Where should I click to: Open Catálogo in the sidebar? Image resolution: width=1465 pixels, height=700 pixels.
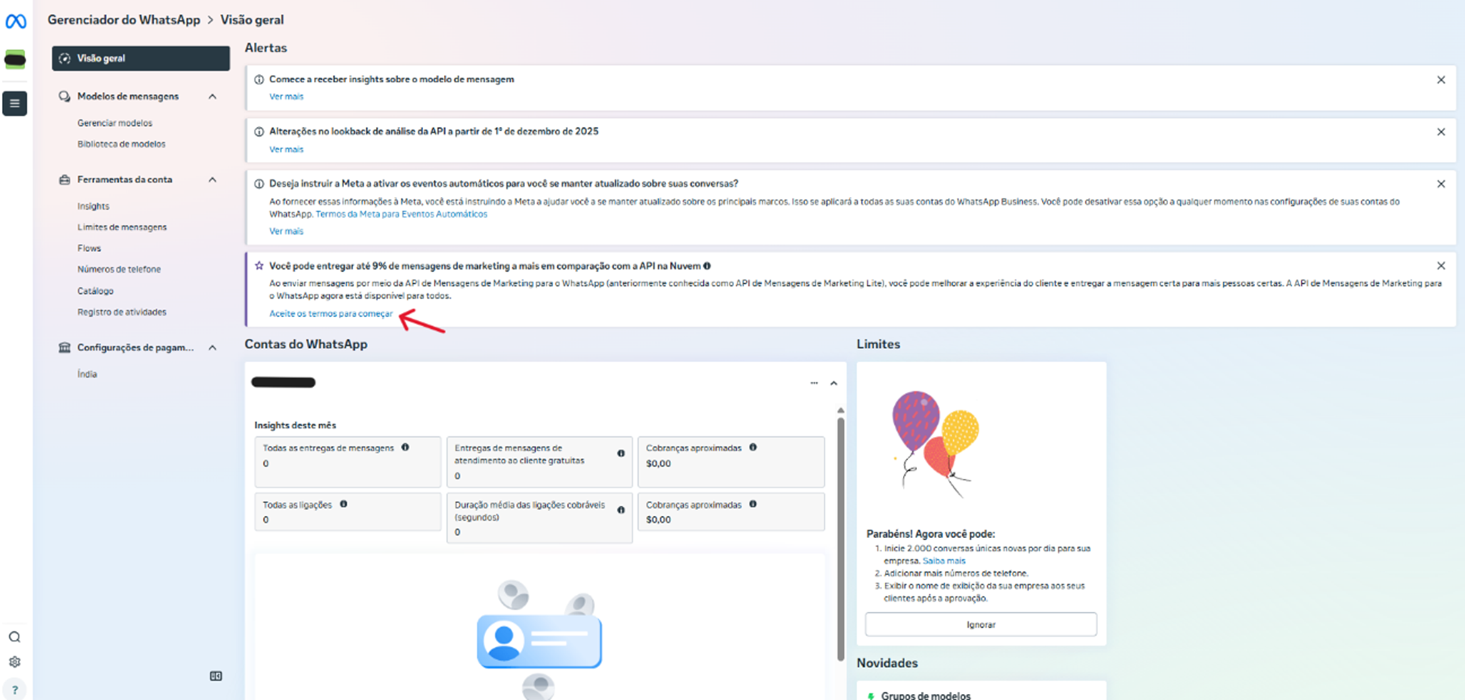[x=95, y=291]
